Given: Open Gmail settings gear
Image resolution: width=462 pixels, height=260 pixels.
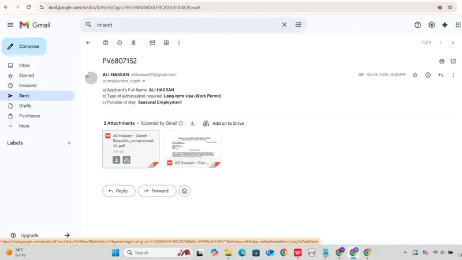Looking at the screenshot, I should coord(431,25).
